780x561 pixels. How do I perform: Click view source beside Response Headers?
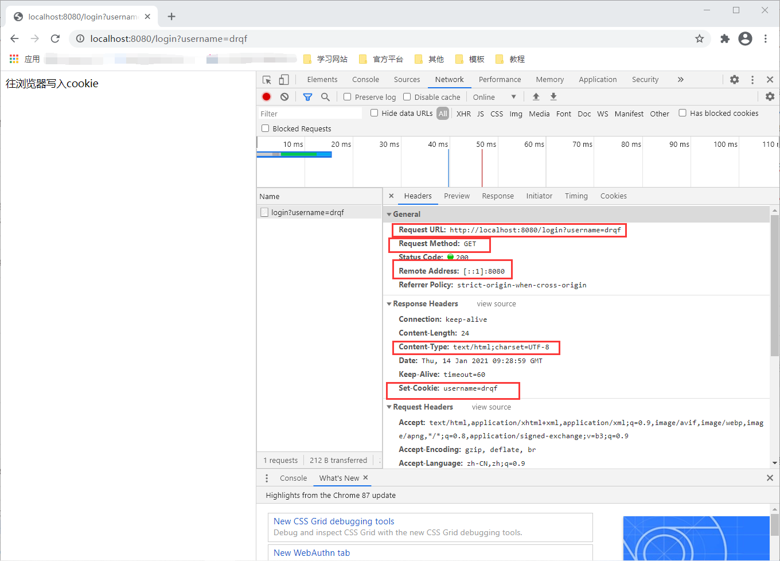[497, 303]
